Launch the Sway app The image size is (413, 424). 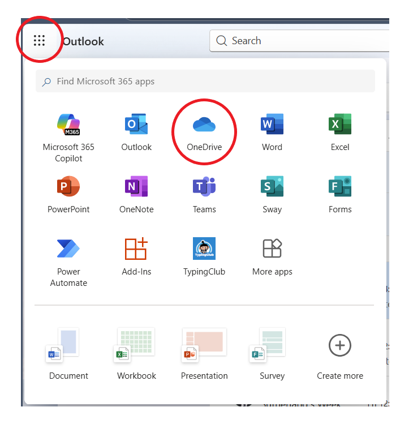click(x=272, y=194)
